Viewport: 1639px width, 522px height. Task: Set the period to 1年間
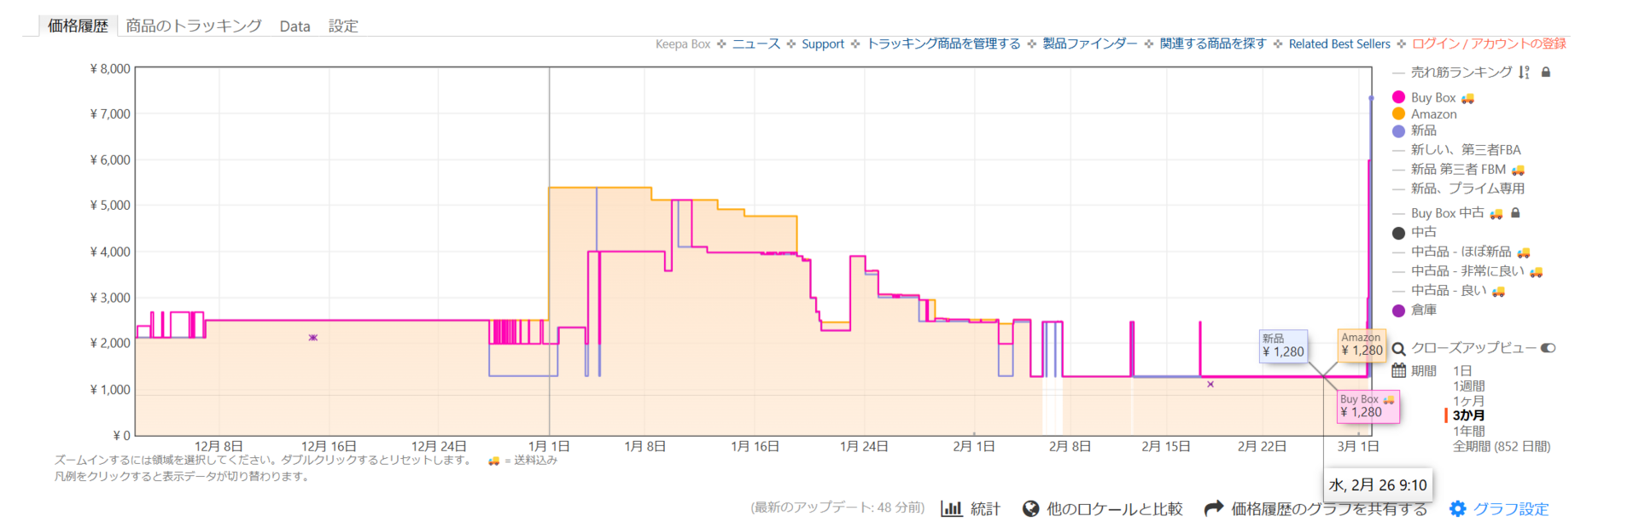1468,431
